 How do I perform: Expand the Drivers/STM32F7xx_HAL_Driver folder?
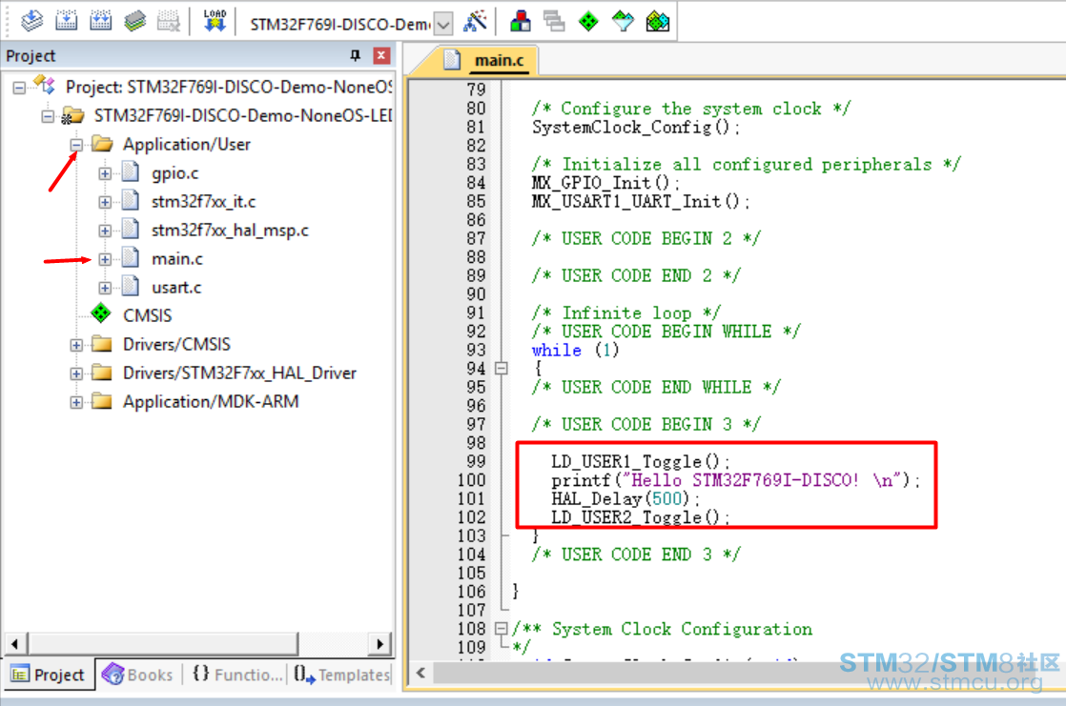(76, 373)
